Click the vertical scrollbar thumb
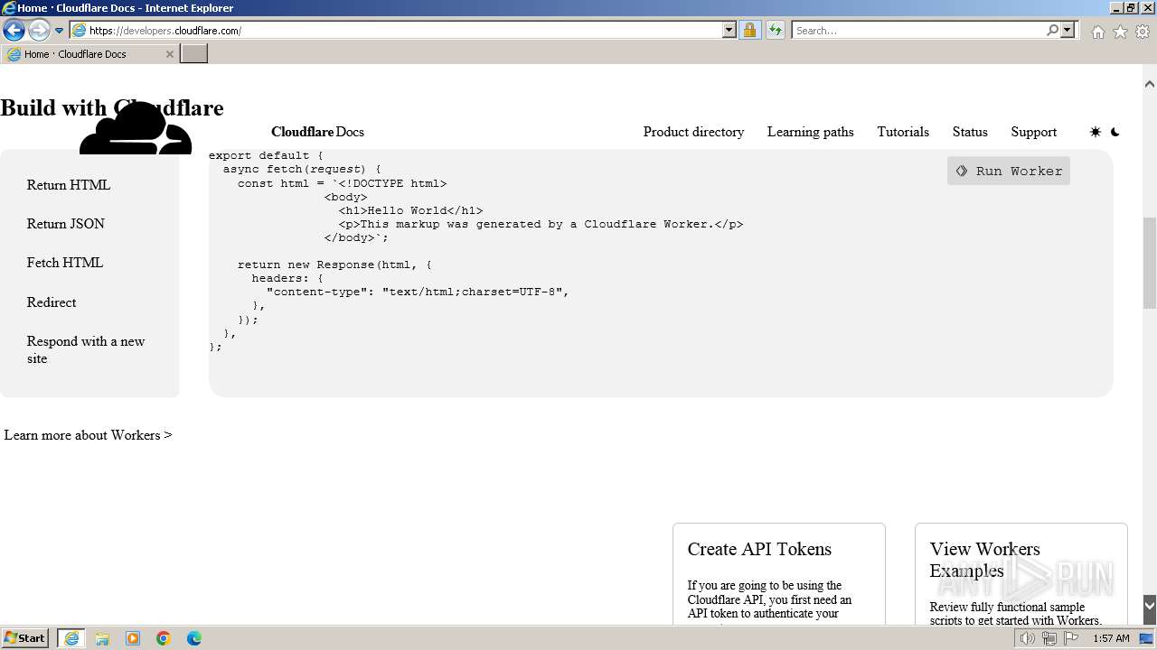Viewport: 1157px width, 650px height. tap(1149, 263)
